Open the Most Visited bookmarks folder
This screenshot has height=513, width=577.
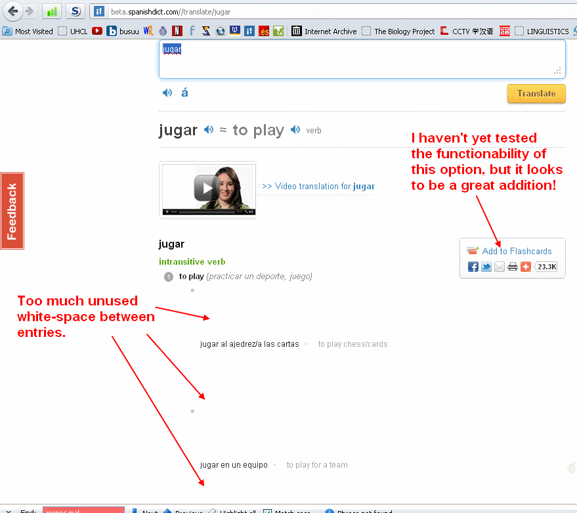pyautogui.click(x=28, y=31)
